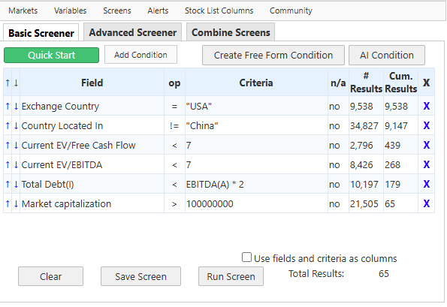The image size is (447, 307).
Task: Click the "USA" criteria value
Action: 199,107
